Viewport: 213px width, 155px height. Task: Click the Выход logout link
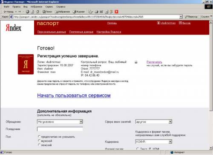186,23
